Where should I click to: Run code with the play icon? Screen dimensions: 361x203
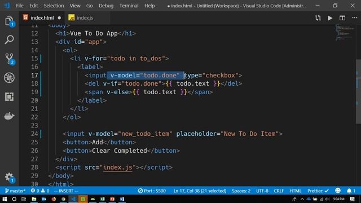click(x=330, y=18)
